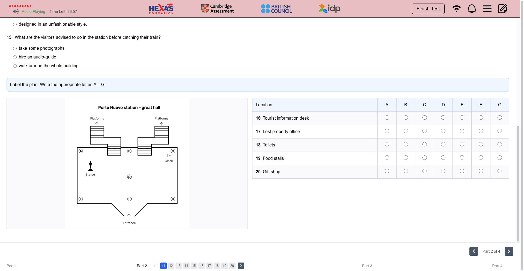The height and width of the screenshot is (271, 524).
Task: Click the British Council logo
Action: tap(276, 8)
